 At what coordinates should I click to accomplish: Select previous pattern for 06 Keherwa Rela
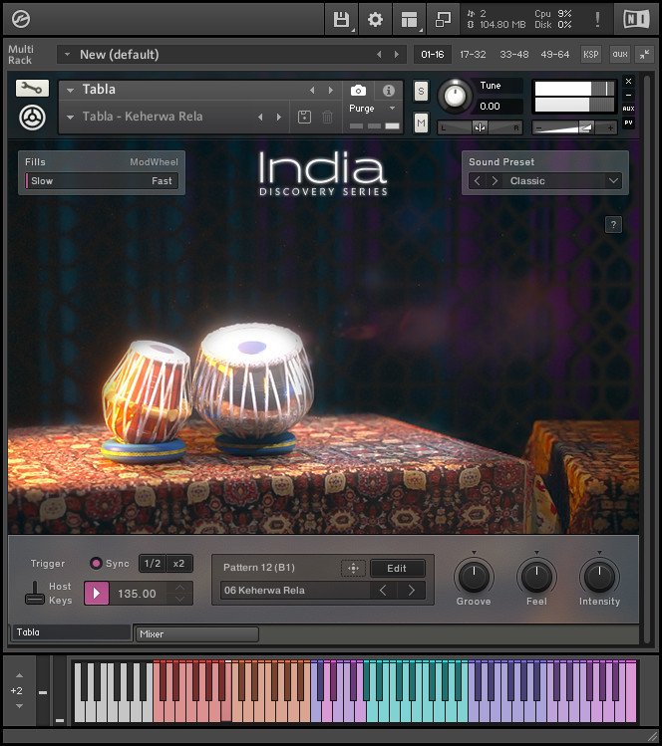click(383, 591)
